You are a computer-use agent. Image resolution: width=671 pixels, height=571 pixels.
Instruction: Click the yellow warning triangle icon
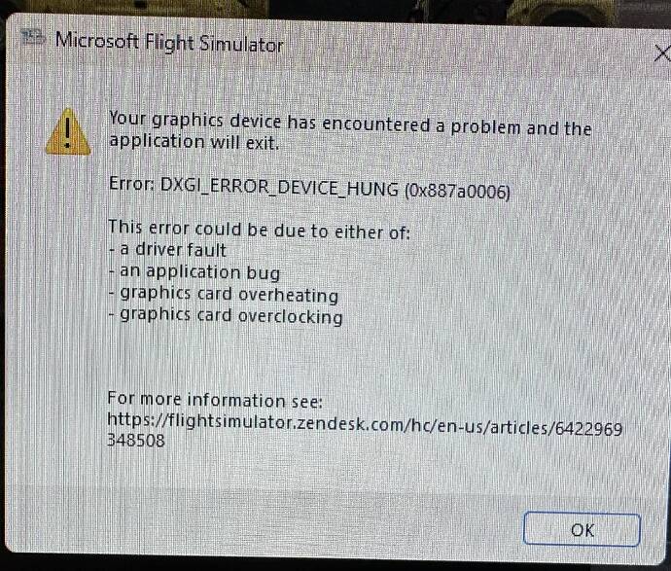[x=68, y=132]
